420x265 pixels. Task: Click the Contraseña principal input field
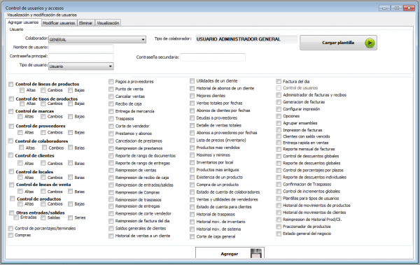pos(81,57)
